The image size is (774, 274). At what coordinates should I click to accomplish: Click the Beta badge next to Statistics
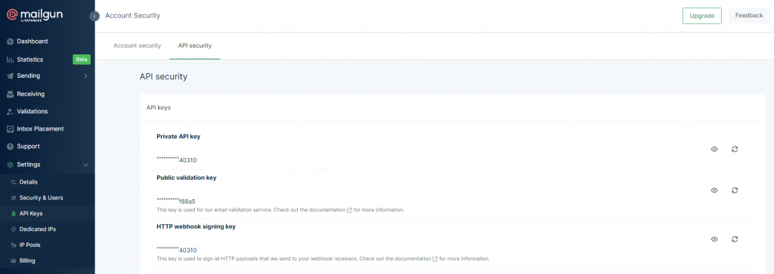(x=82, y=60)
